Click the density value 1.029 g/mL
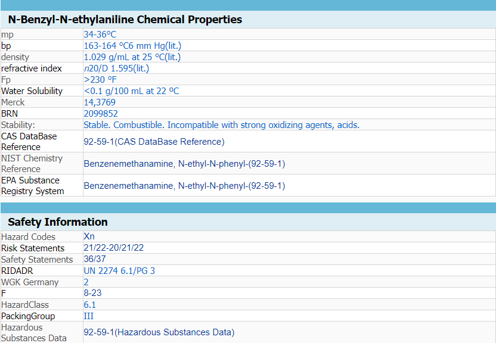The width and height of the screenshot is (496, 343). pos(132,57)
